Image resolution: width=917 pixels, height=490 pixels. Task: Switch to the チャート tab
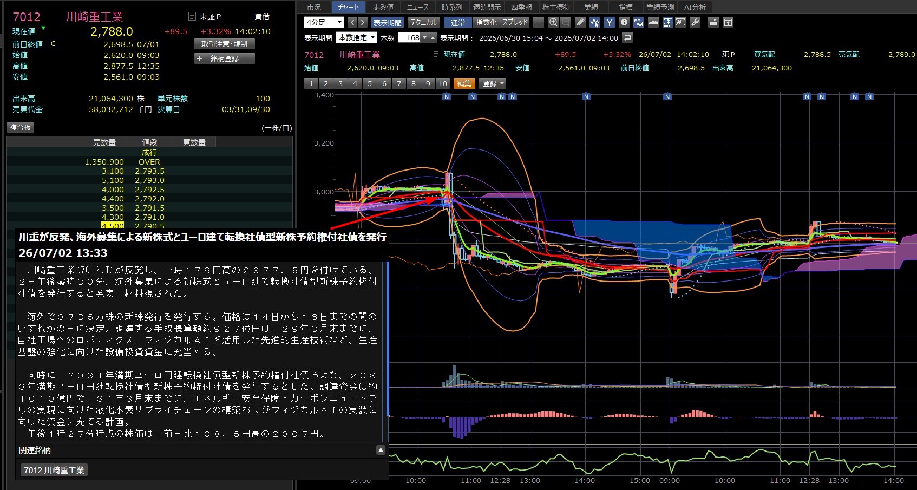coord(348,7)
